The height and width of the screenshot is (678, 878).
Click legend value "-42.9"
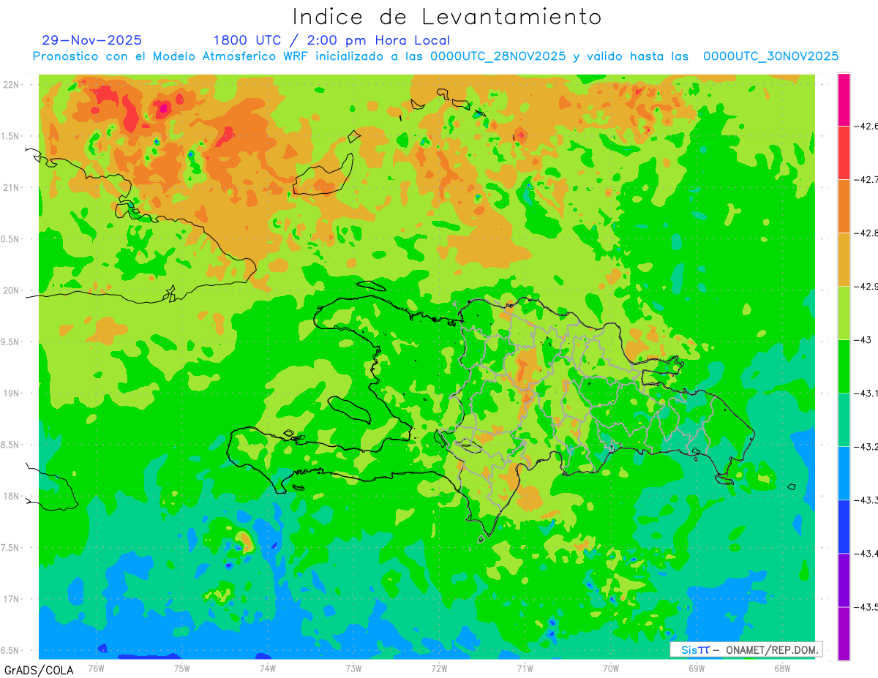(x=866, y=286)
